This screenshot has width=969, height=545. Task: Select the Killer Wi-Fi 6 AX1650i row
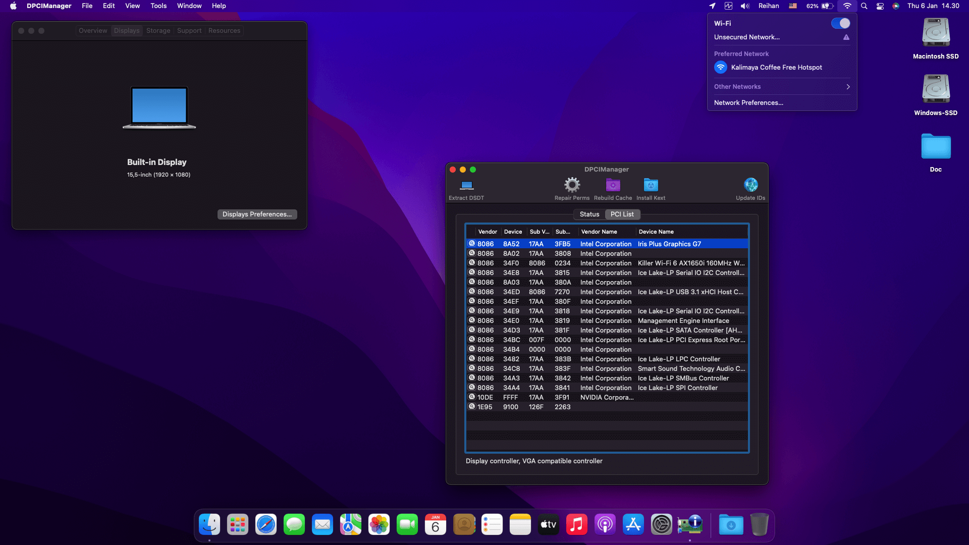point(607,263)
